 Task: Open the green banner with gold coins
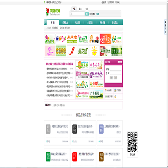click(x=61, y=51)
